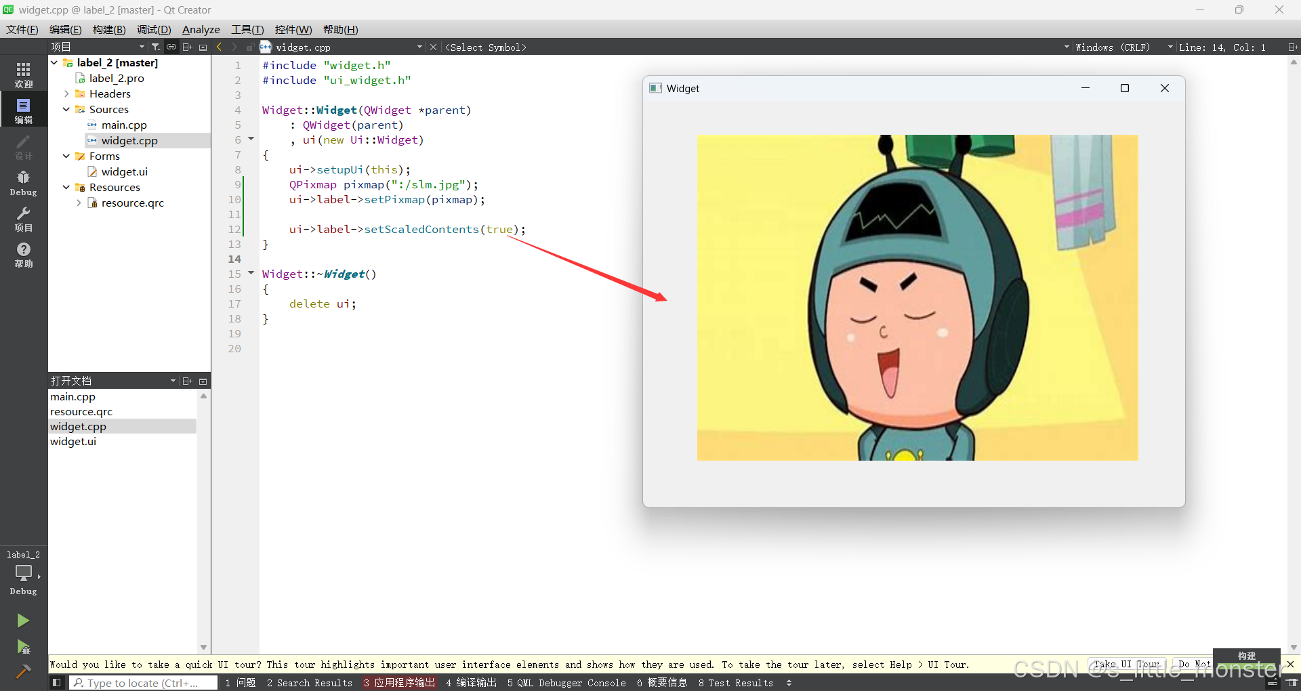This screenshot has width=1301, height=691.
Task: Collapse the label_2 [master] project node
Action: tap(54, 62)
